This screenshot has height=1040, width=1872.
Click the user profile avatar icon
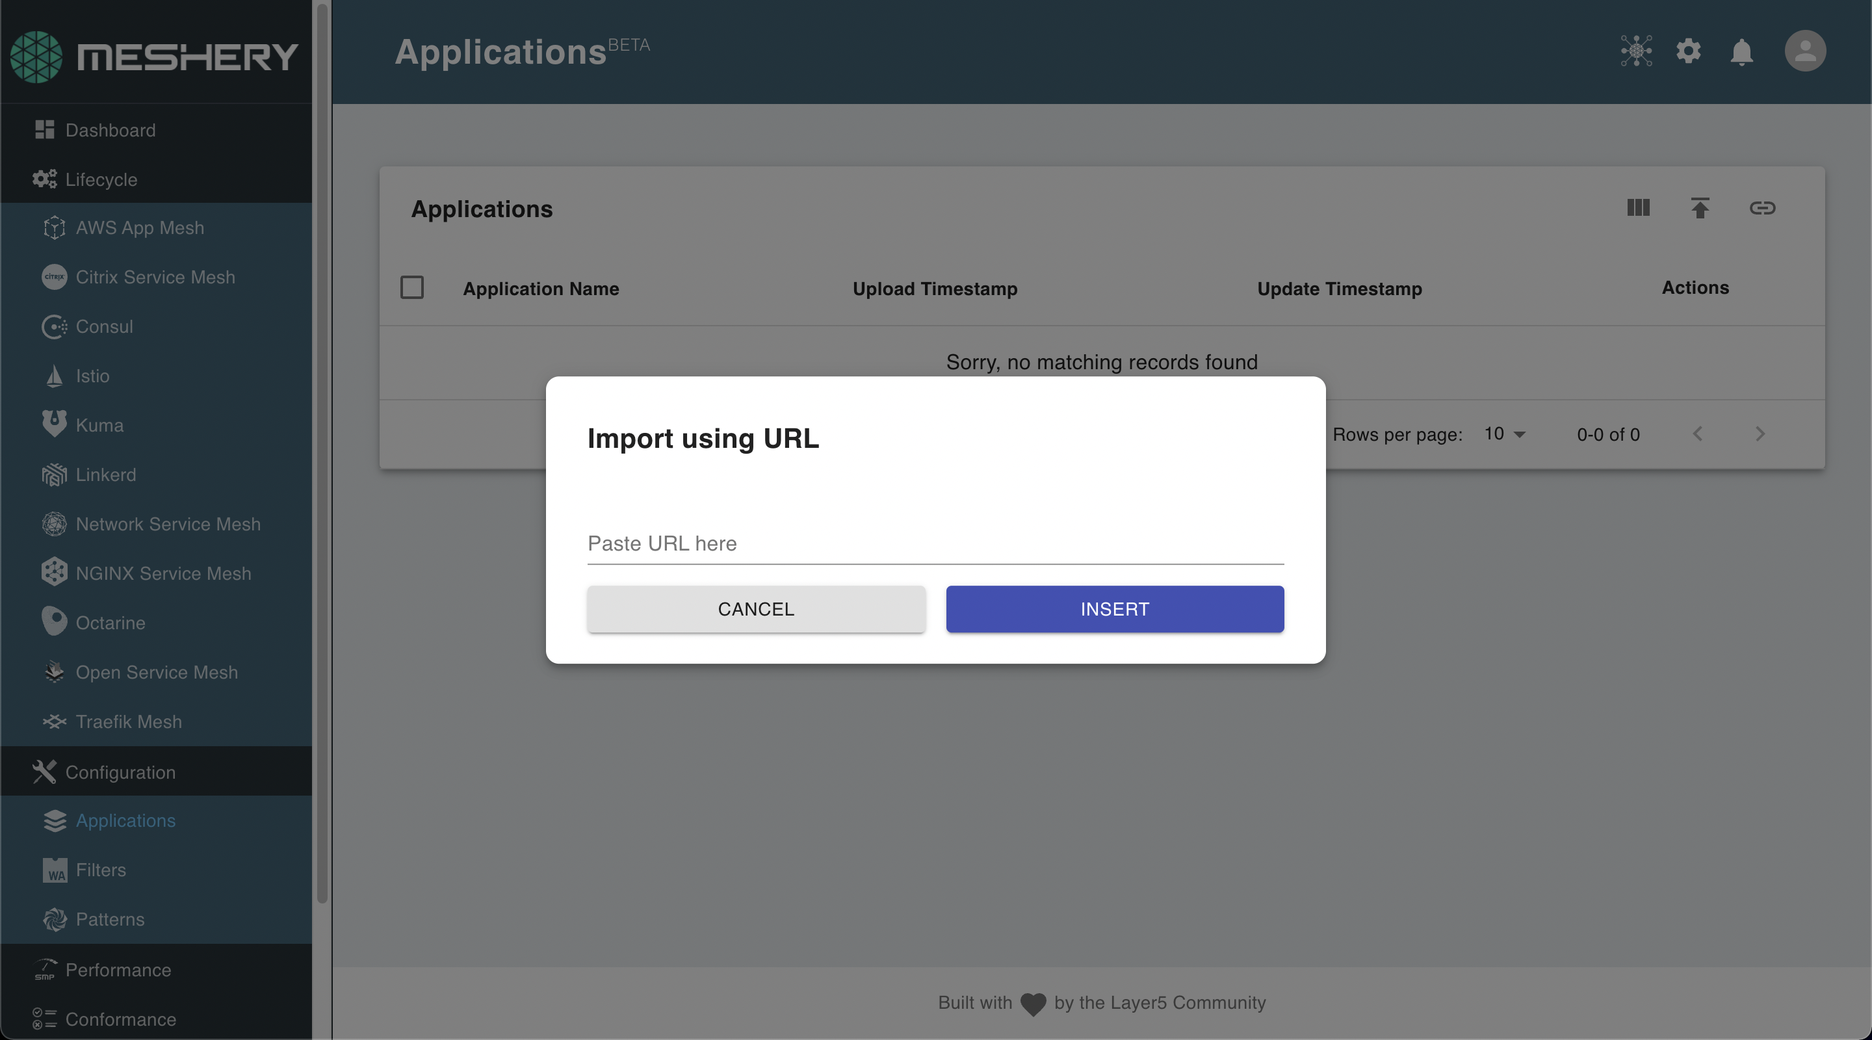coord(1804,51)
